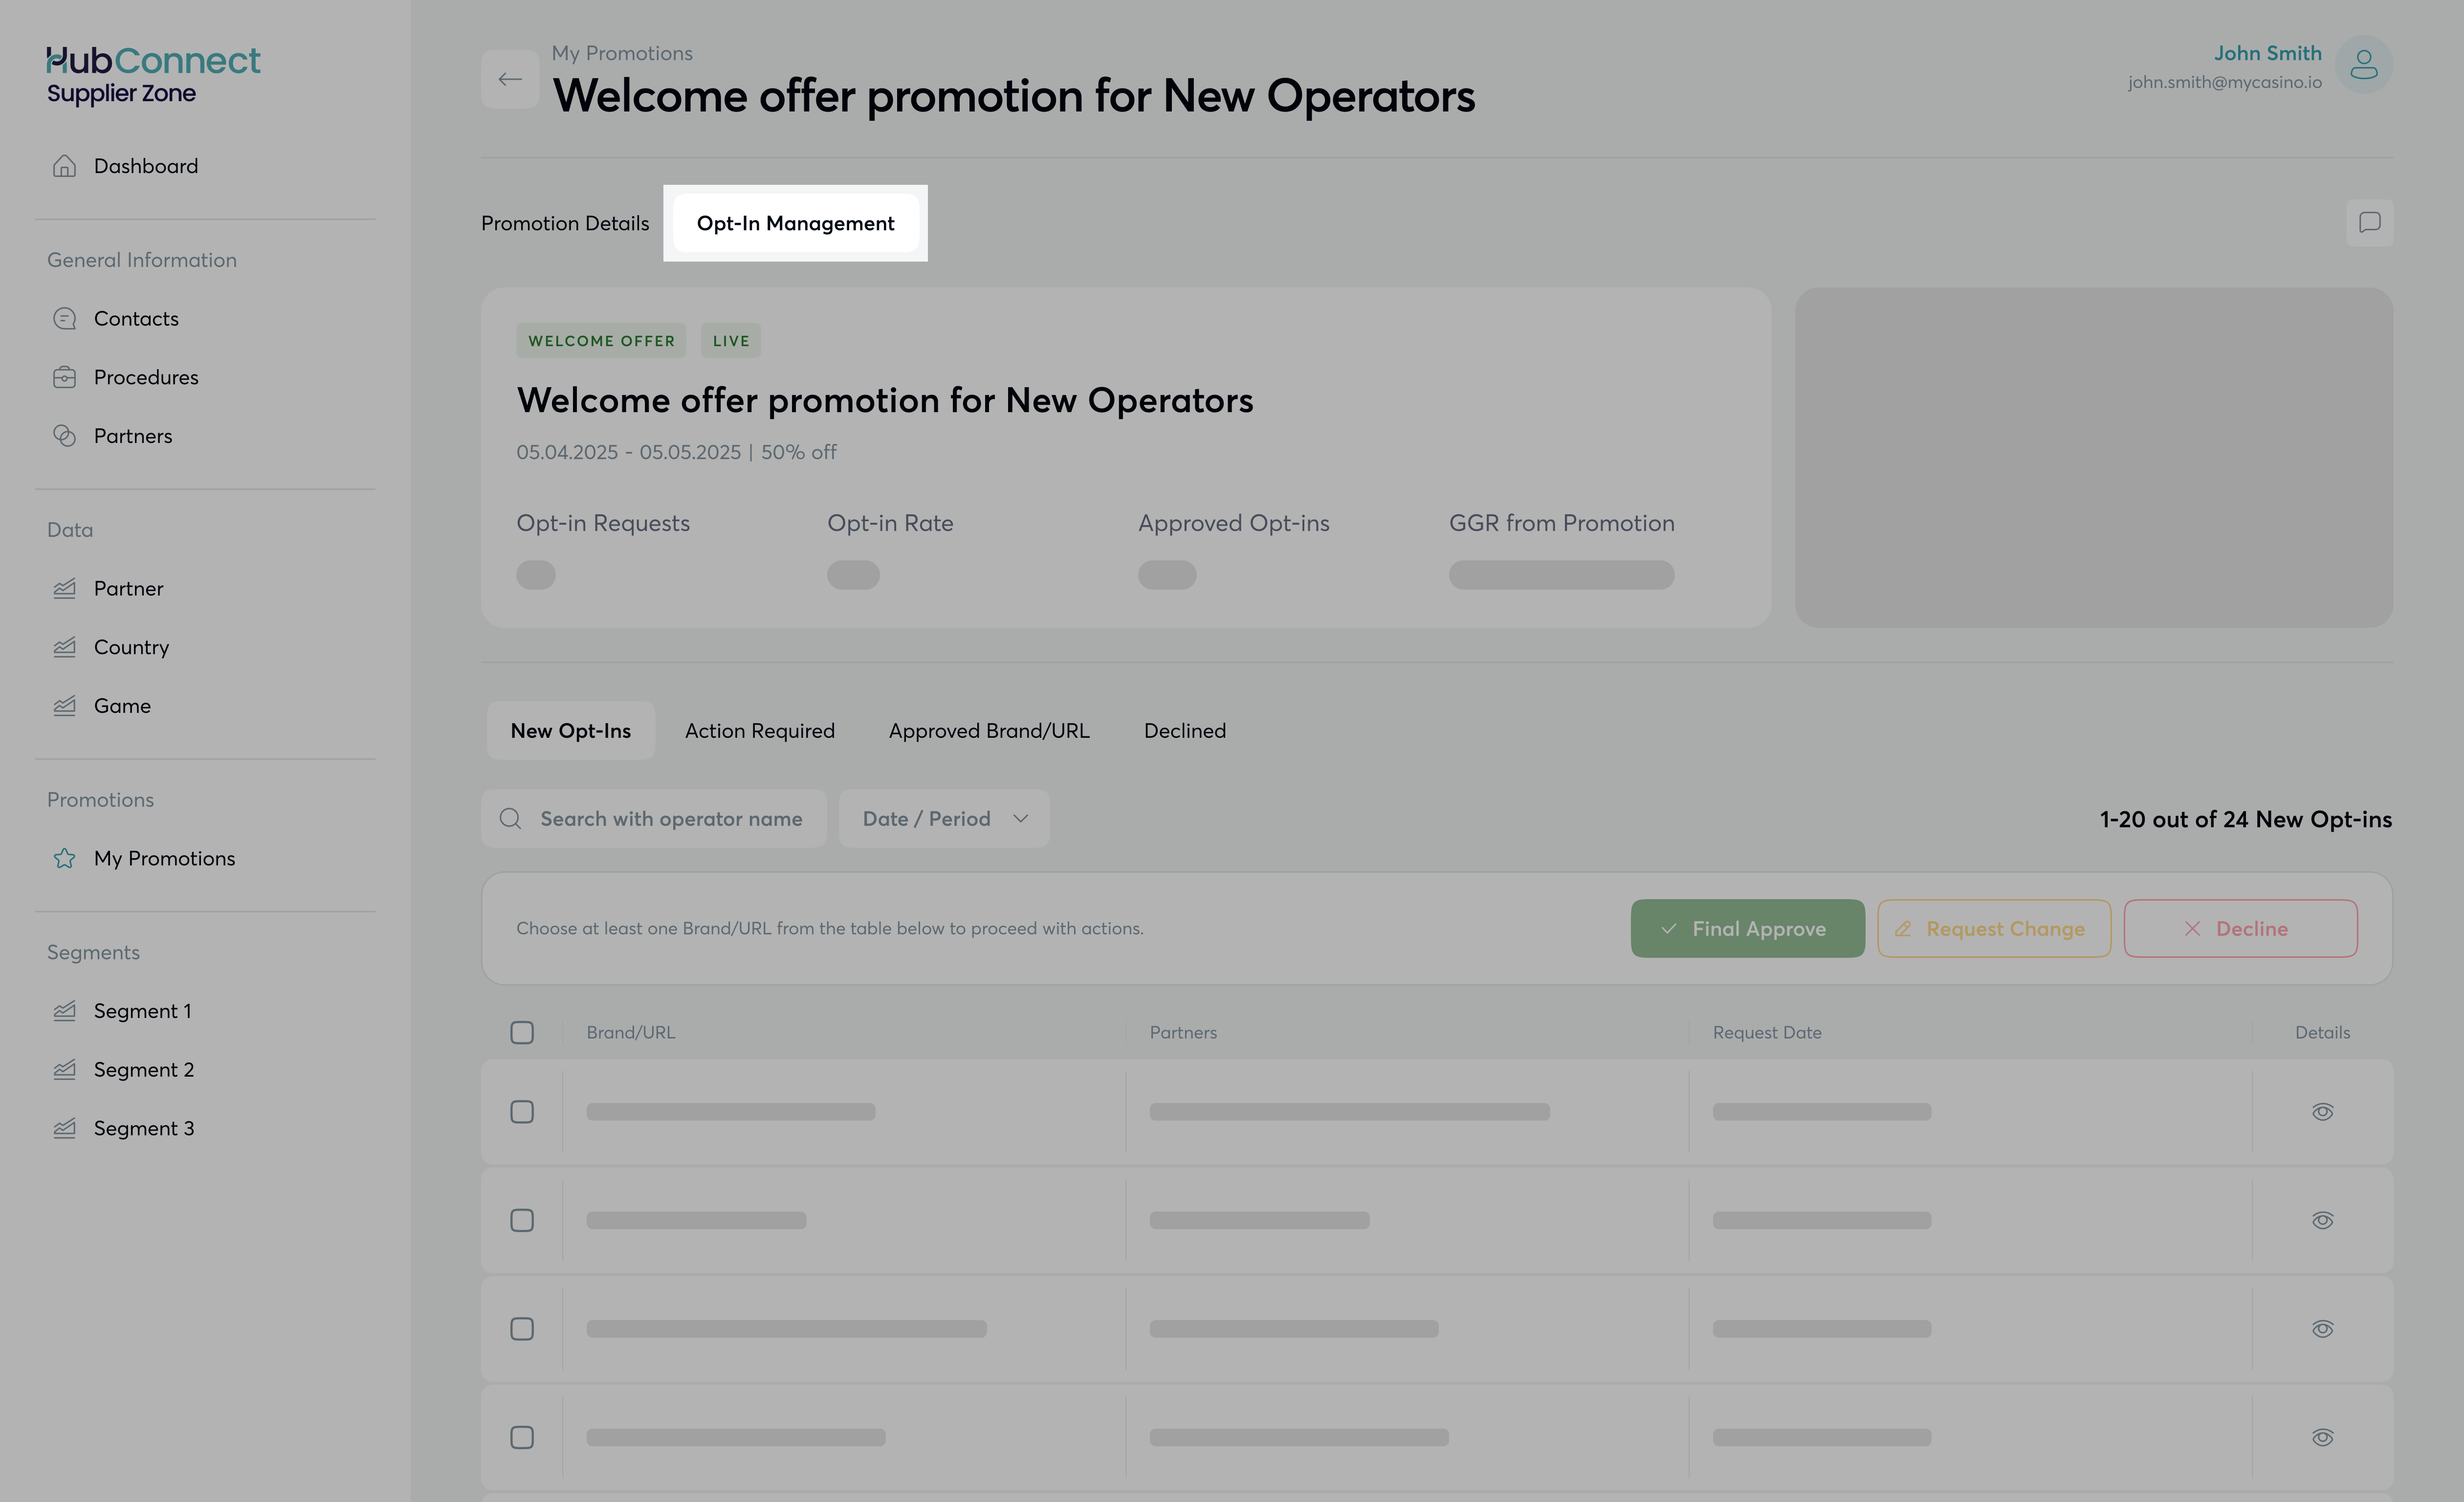Screen dimensions: 2464x1502
Task: Go to My Promotions star icon
Action: pyautogui.click(x=65, y=858)
